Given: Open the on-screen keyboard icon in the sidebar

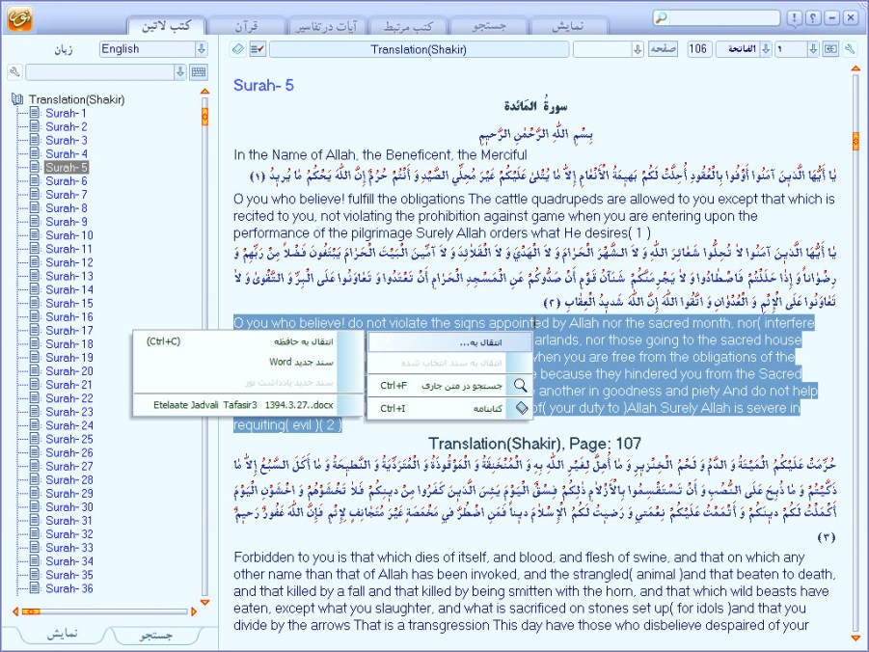Looking at the screenshot, I should click(198, 72).
